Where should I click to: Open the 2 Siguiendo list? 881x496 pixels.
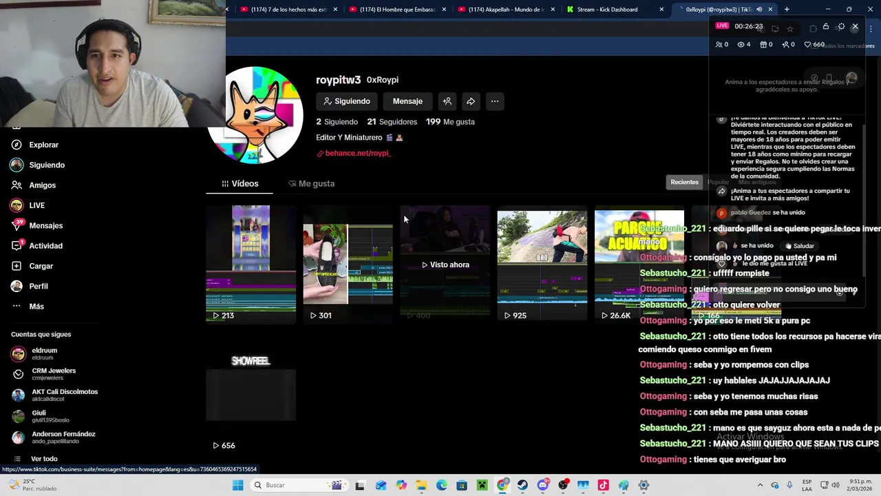[337, 122]
